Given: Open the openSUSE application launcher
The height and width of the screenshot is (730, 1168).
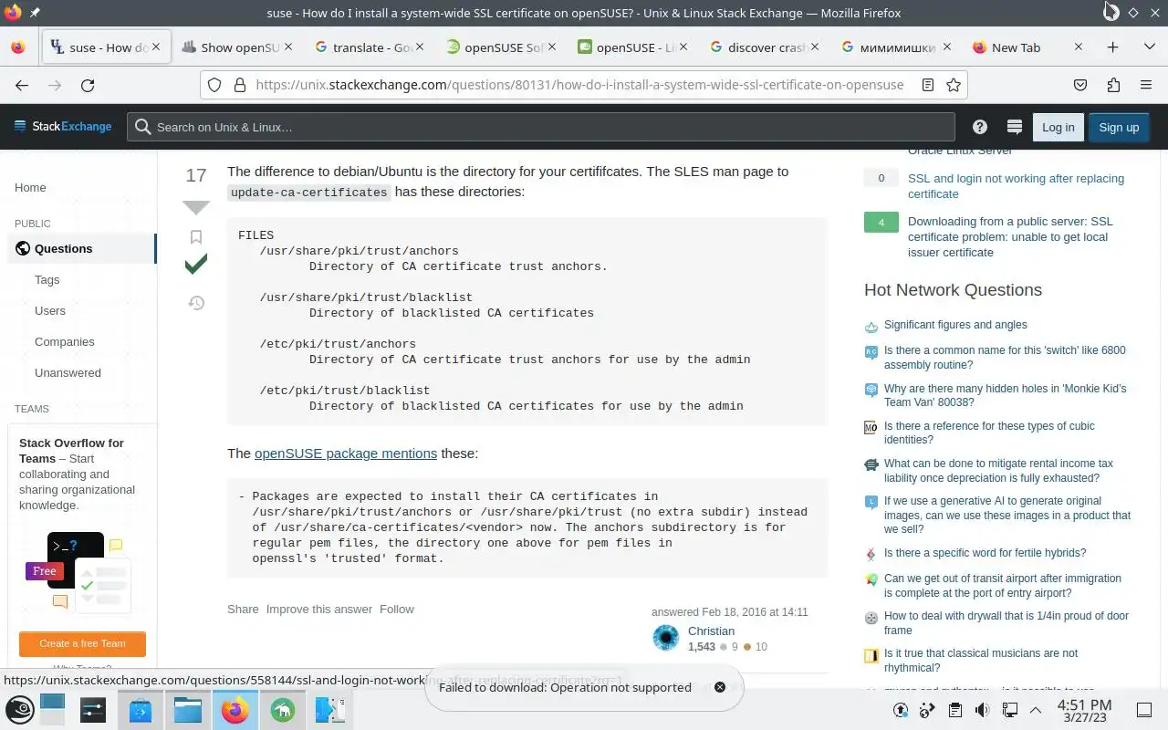Looking at the screenshot, I should coord(20,710).
